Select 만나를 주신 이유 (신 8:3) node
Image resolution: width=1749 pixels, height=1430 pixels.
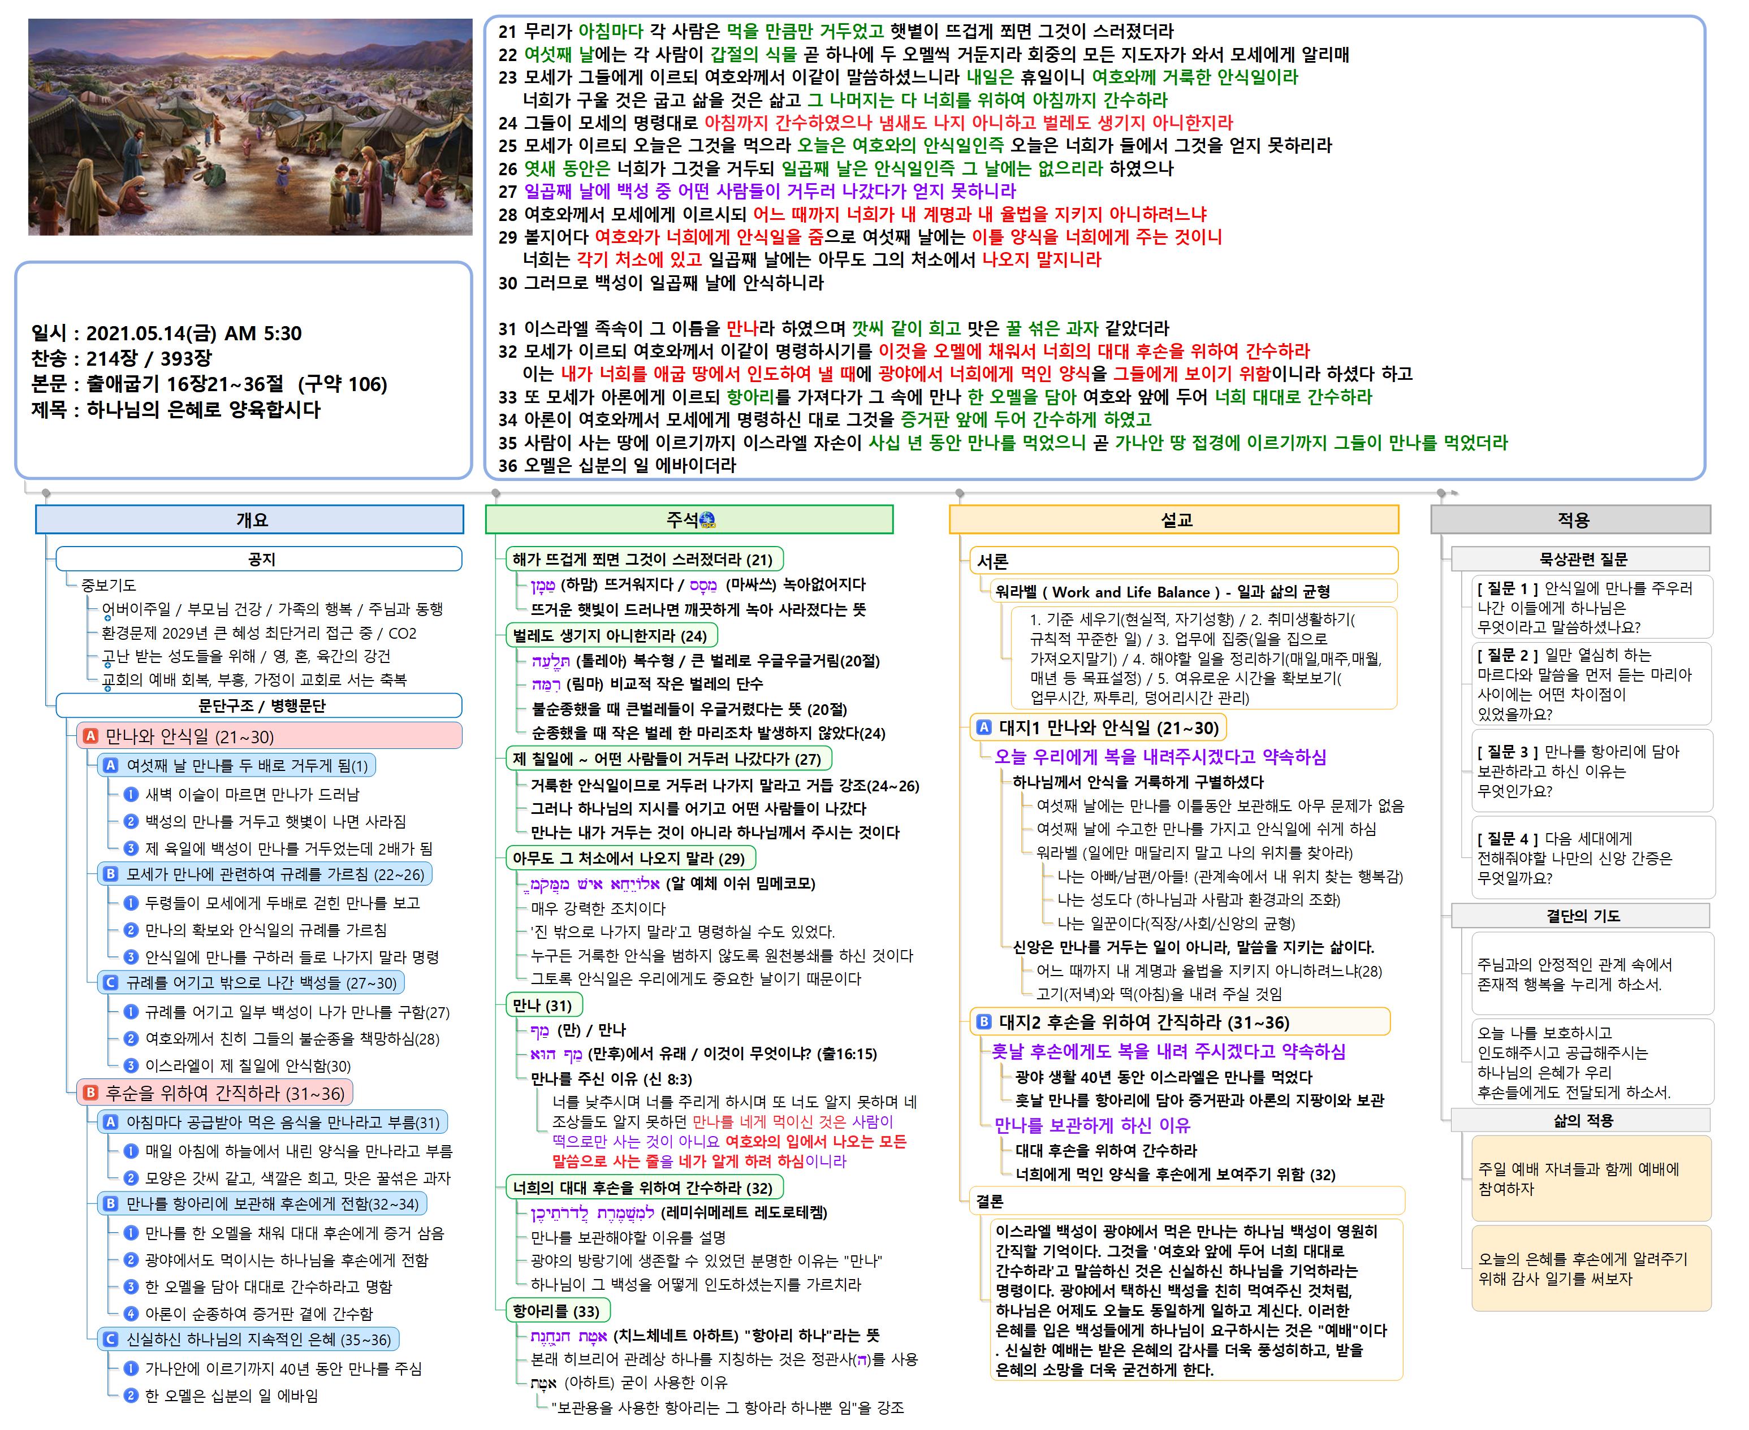(x=611, y=1078)
